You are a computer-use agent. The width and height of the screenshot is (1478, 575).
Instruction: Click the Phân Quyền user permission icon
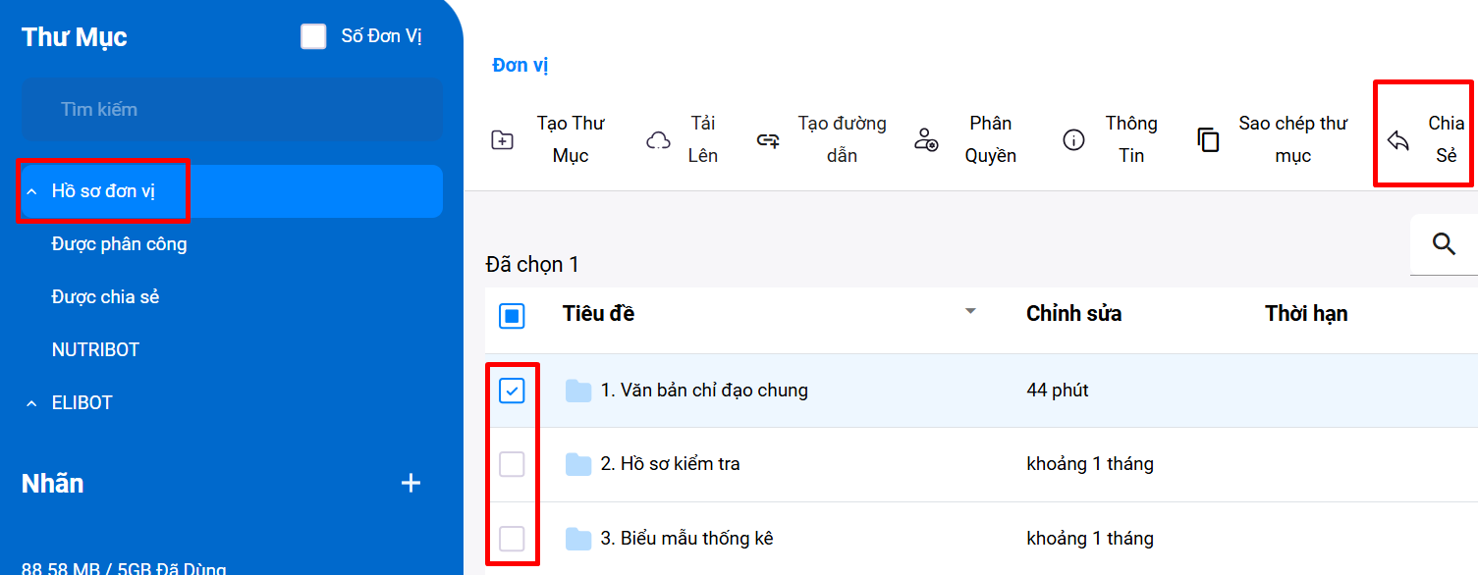coord(926,140)
